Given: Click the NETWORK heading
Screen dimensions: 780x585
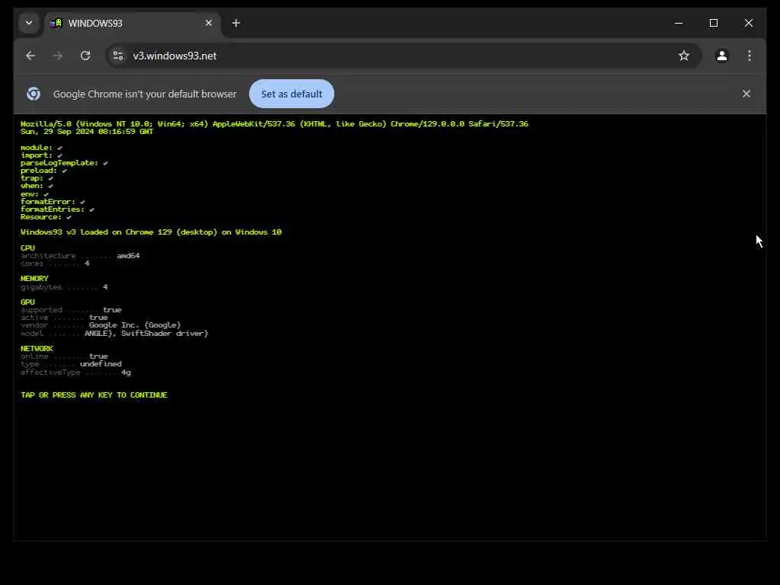Looking at the screenshot, I should tap(37, 349).
